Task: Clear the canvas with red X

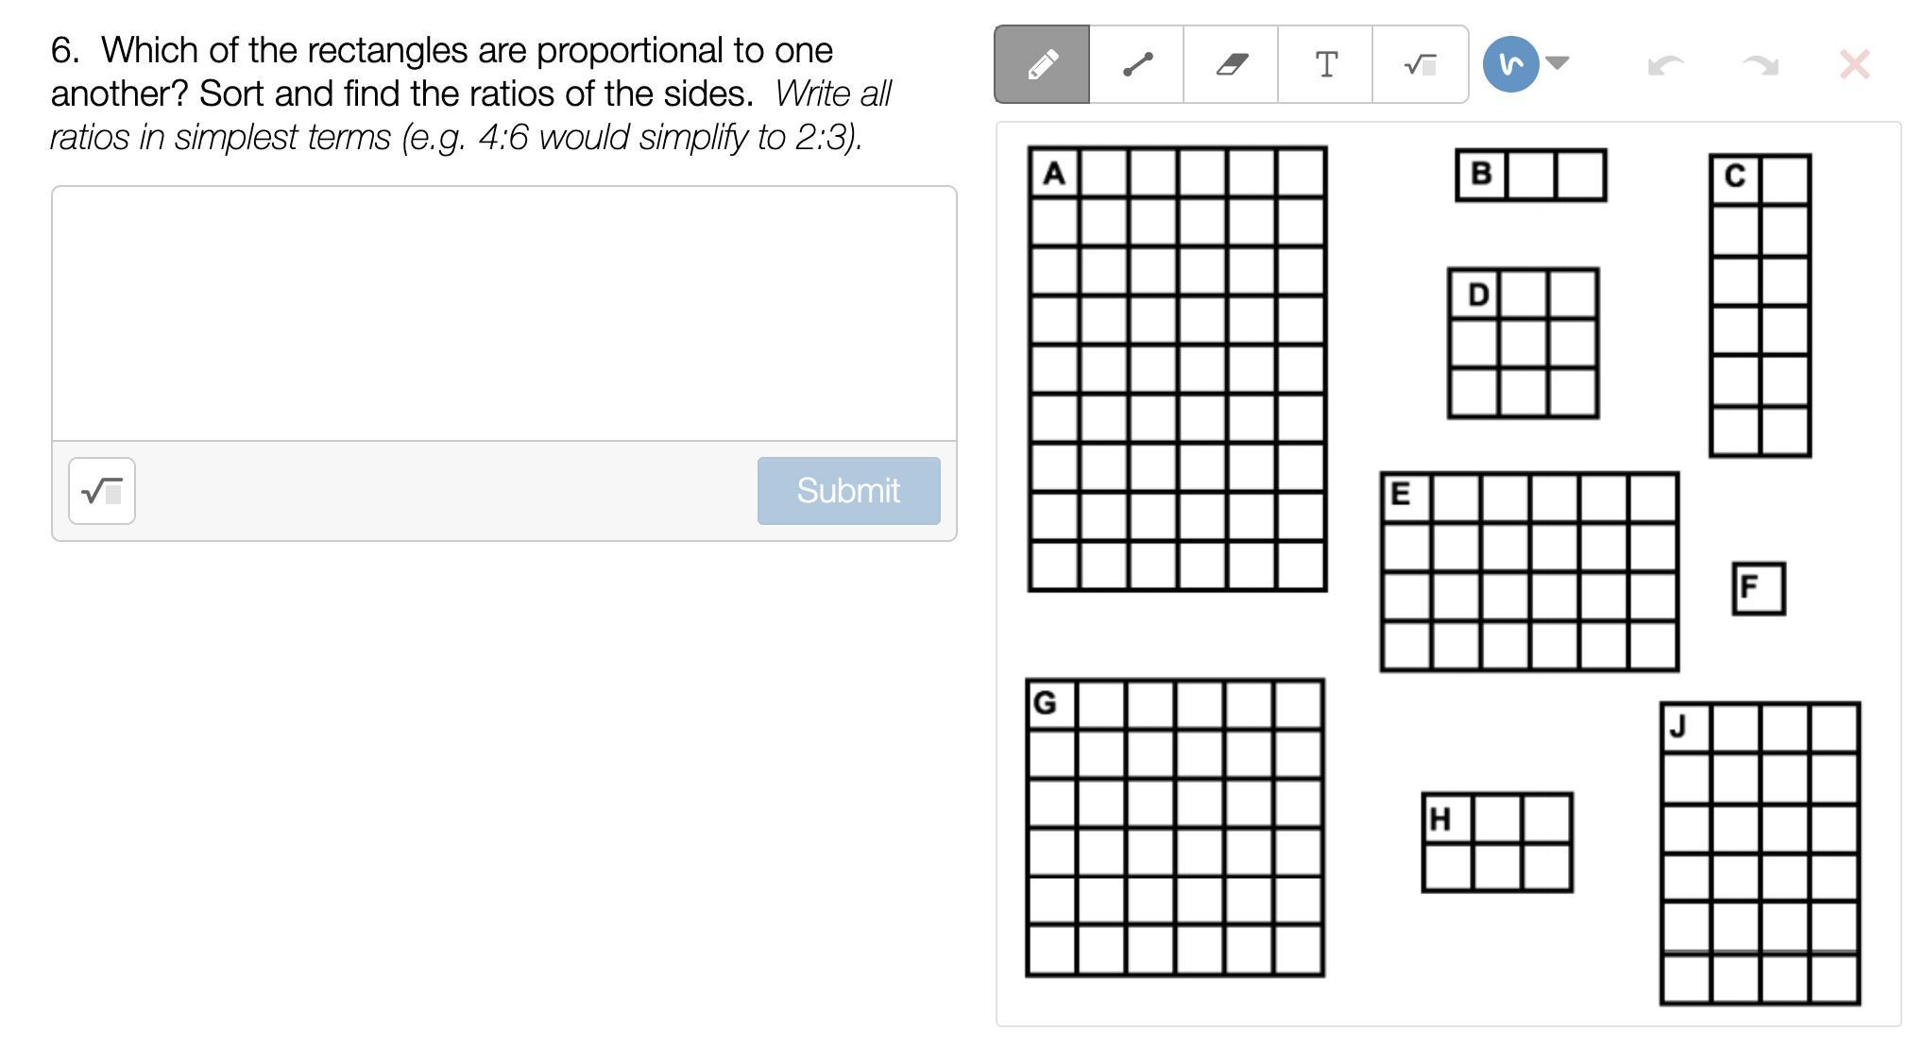Action: coord(1855,65)
